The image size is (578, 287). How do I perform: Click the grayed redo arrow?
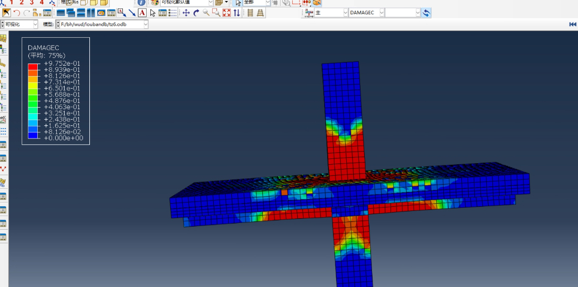(x=27, y=13)
